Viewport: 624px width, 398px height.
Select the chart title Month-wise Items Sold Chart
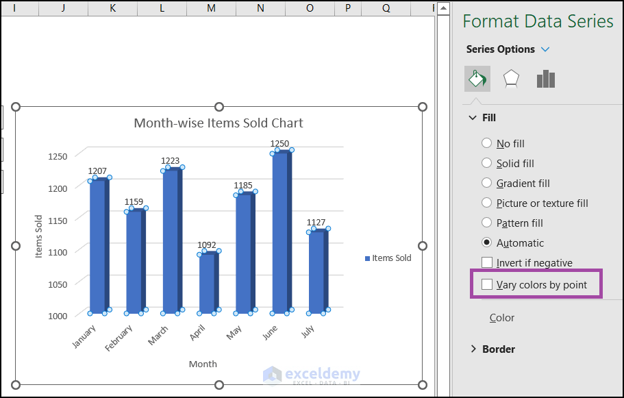[x=219, y=123]
